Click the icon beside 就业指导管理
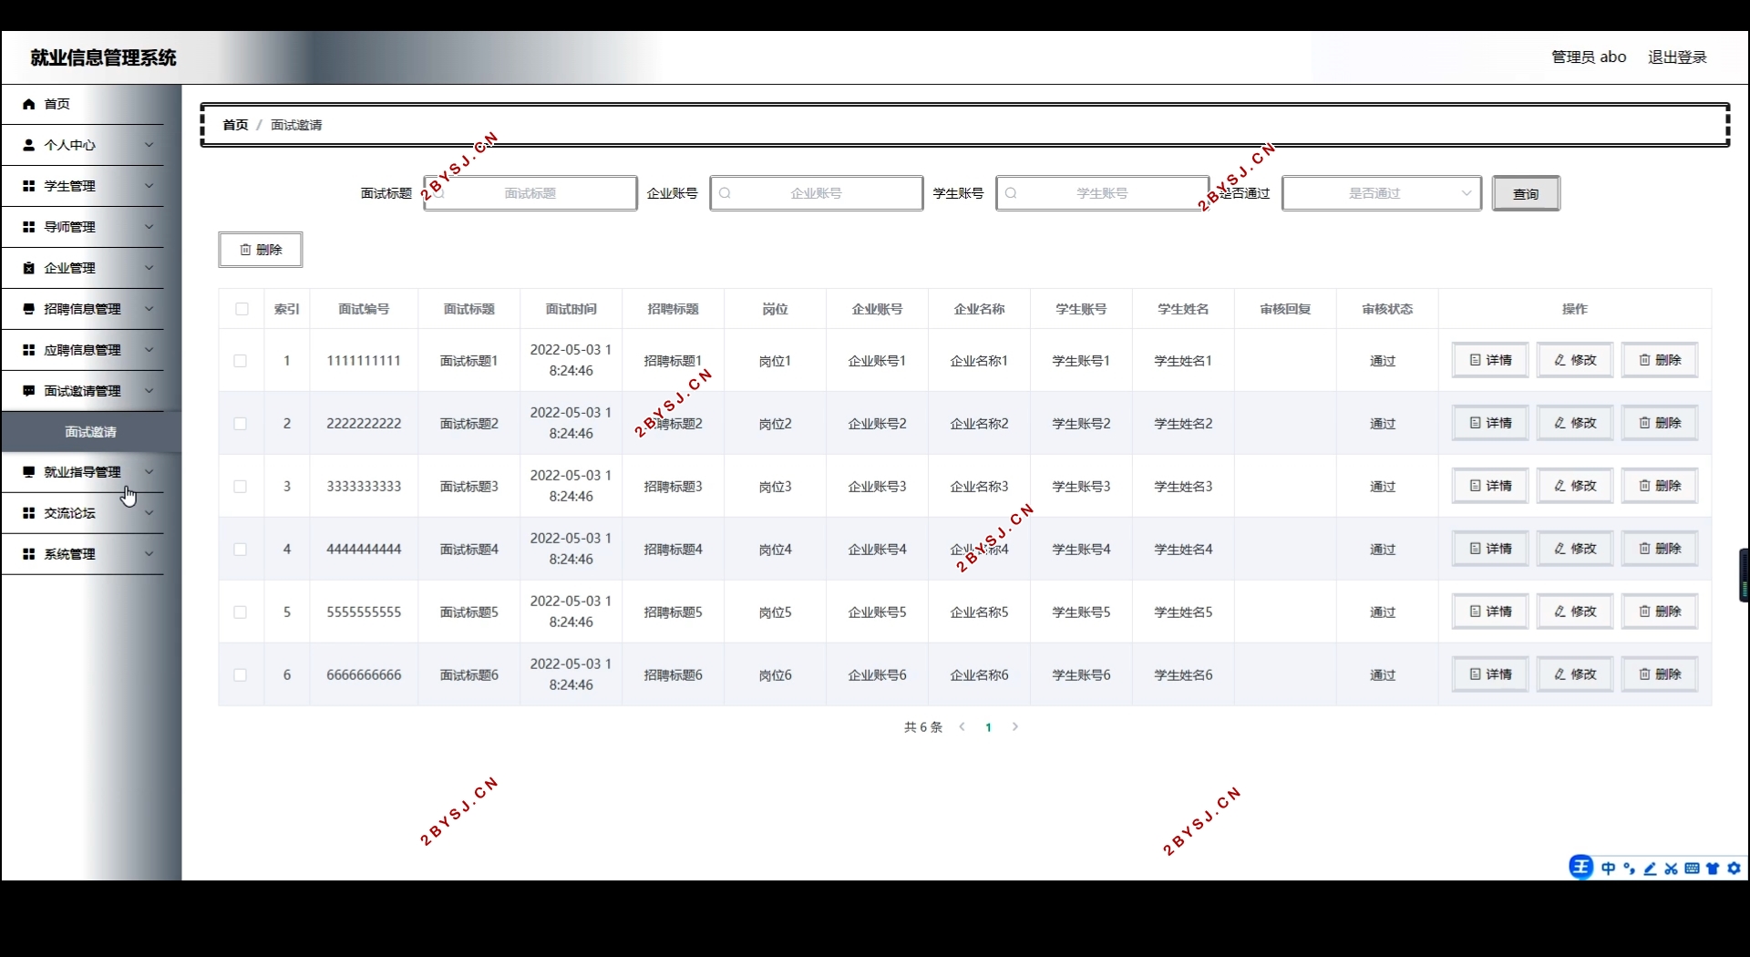The width and height of the screenshot is (1750, 957). [29, 472]
